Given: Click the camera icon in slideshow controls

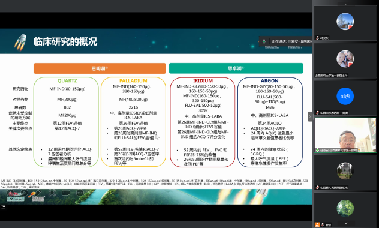Looking at the screenshot, I should point(66,193).
